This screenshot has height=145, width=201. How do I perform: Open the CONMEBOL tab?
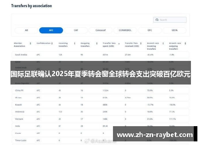click(125, 30)
